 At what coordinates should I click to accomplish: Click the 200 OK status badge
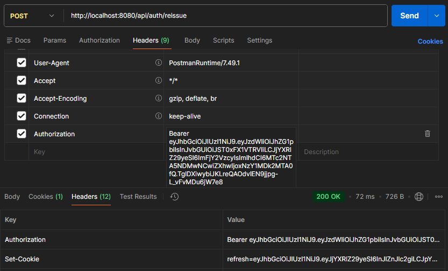[328, 197]
